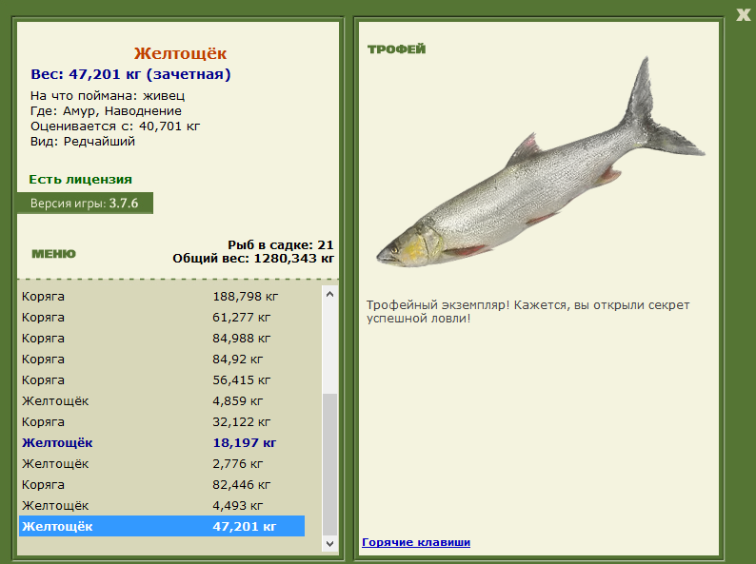
Task: Click the highlighted Желтощёк 47,201 кг row
Action: 162,527
